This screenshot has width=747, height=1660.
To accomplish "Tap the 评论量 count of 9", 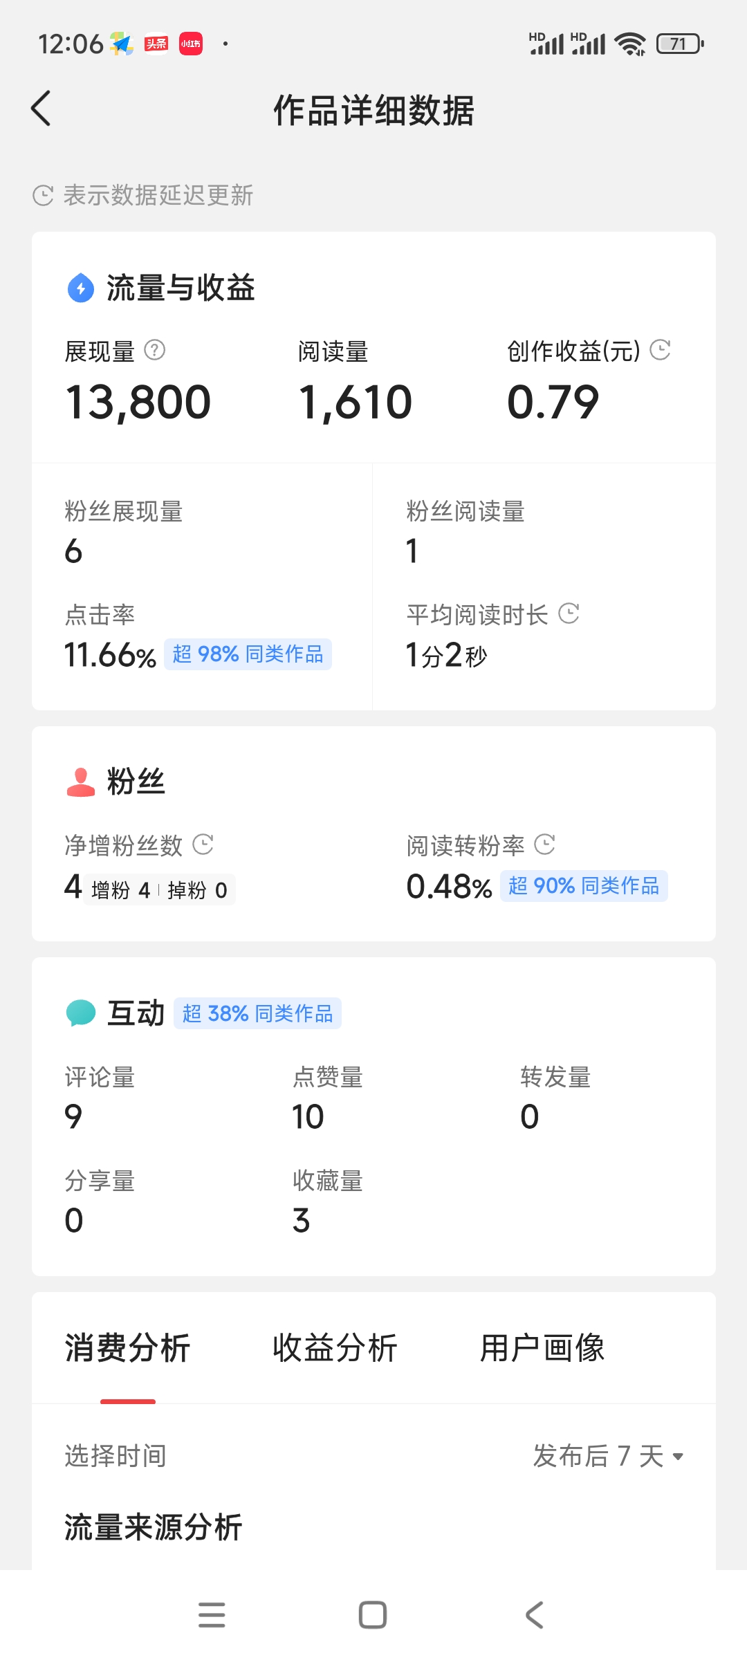I will [x=73, y=1116].
